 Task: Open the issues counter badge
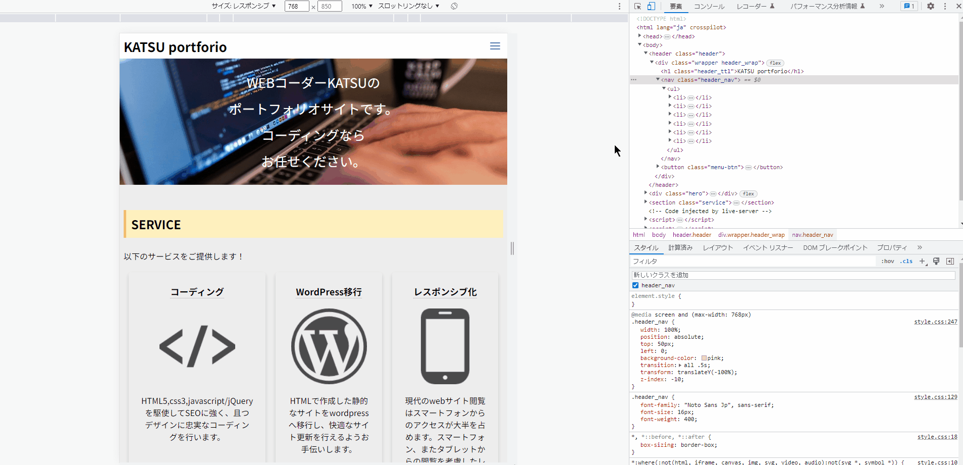(x=909, y=6)
